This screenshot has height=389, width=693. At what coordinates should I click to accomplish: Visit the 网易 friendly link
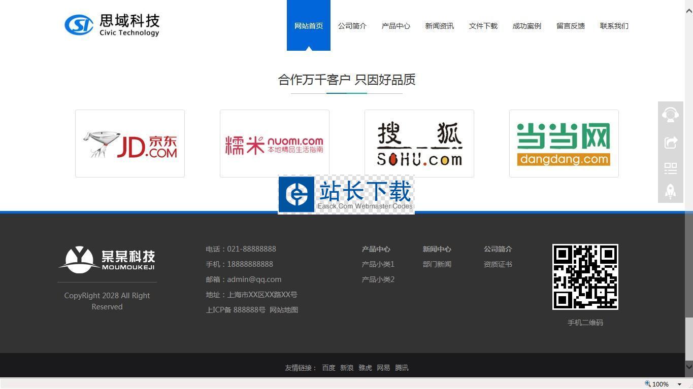383,368
